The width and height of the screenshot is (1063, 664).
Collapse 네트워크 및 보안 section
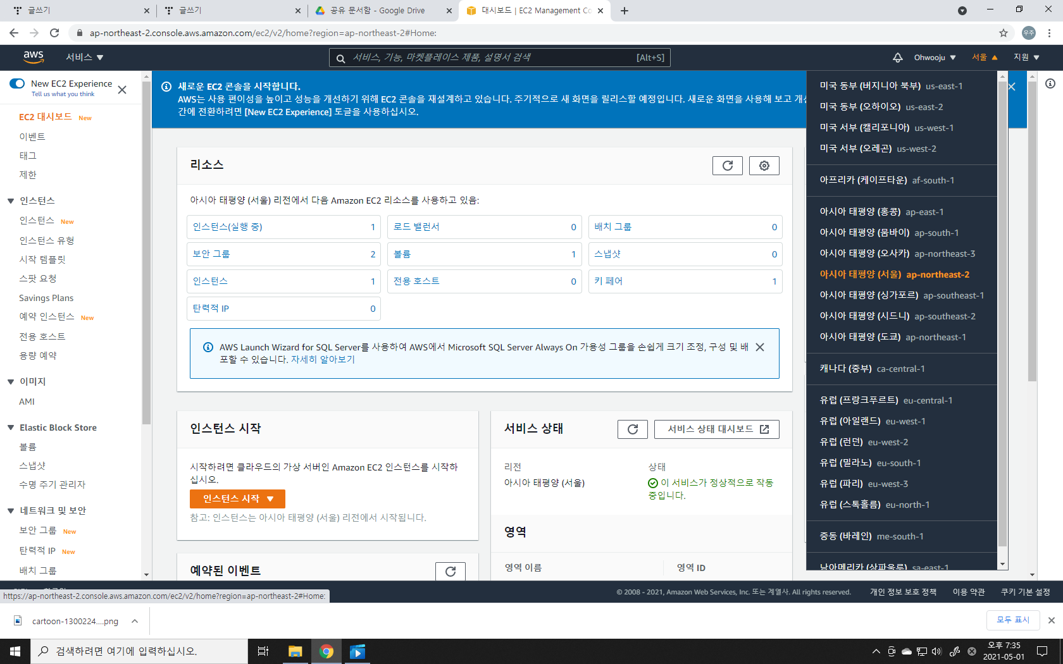click(11, 511)
